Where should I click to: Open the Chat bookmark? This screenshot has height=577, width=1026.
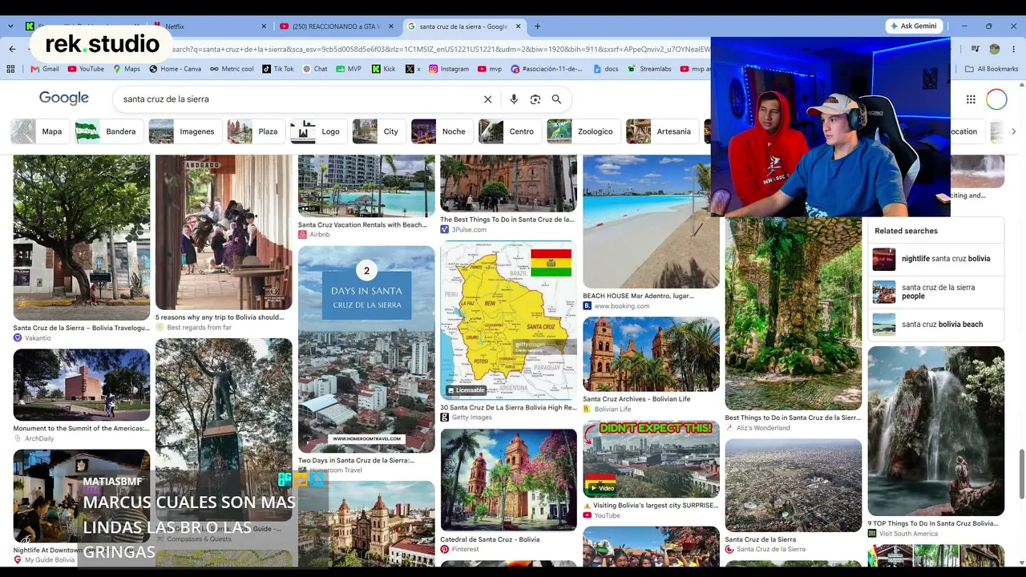(315, 69)
